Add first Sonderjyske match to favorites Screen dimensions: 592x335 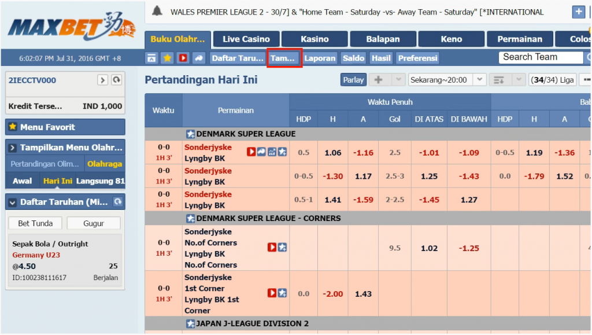pyautogui.click(x=282, y=152)
